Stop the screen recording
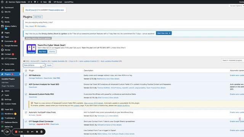The height and width of the screenshot is (137, 244). (16, 132)
